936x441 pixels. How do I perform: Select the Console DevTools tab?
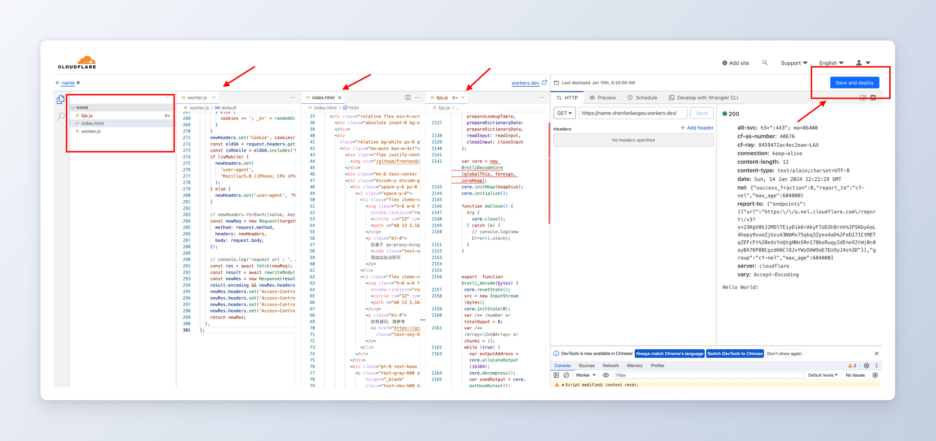tap(562, 365)
